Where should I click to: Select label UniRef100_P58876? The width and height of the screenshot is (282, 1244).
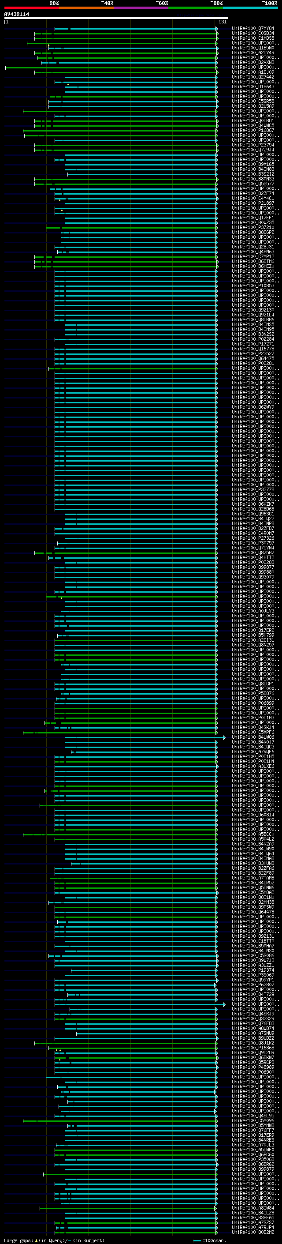(253, 693)
